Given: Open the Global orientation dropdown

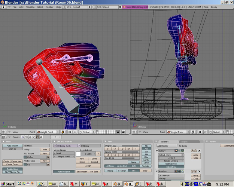Looking at the screenshot, I should 88,132.
